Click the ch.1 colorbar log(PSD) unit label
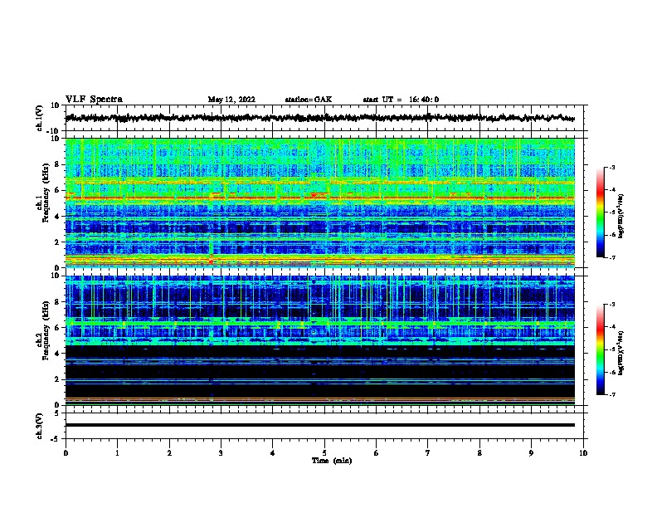657x508 pixels. tap(621, 217)
